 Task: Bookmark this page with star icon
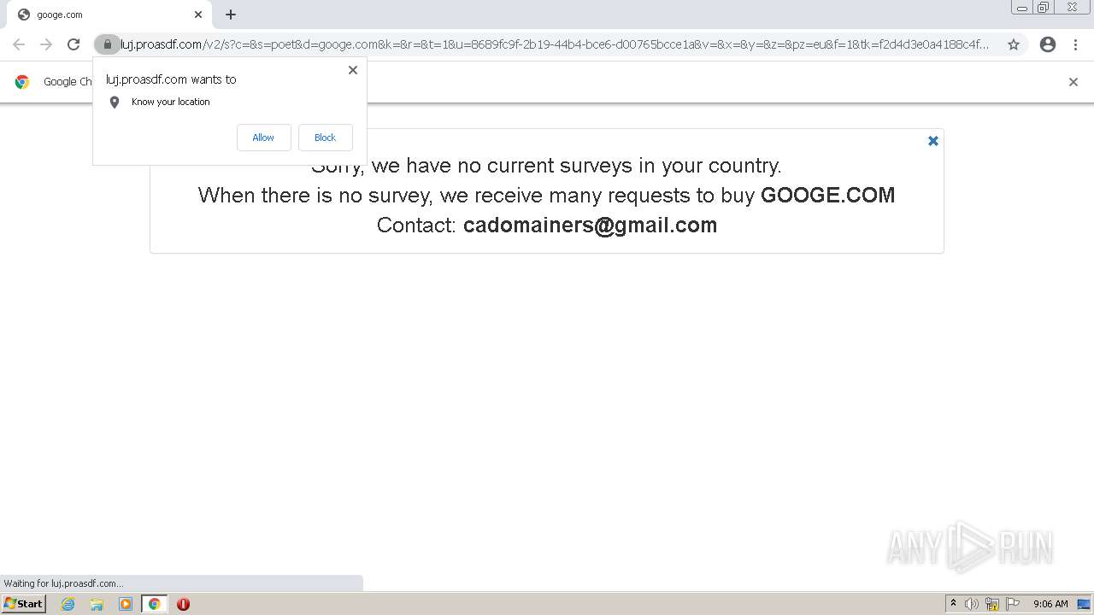tap(1014, 44)
